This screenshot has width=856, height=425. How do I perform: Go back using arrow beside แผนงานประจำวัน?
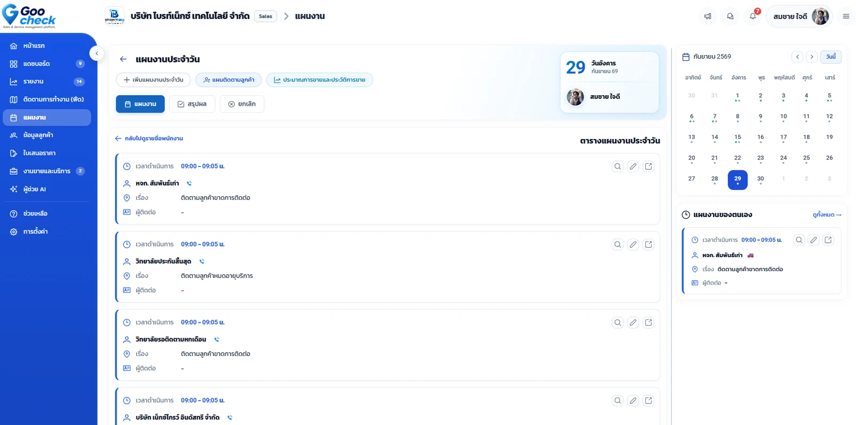tap(124, 59)
